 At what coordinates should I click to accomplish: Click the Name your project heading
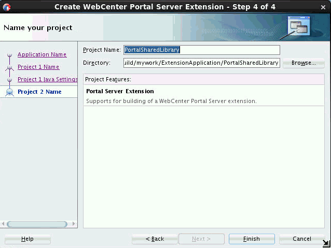pyautogui.click(x=38, y=27)
